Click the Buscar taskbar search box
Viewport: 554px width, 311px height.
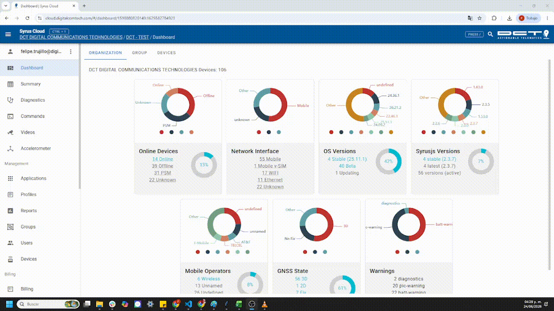pos(48,304)
